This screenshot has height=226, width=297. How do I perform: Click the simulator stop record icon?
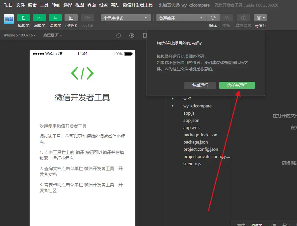[x=132, y=35]
